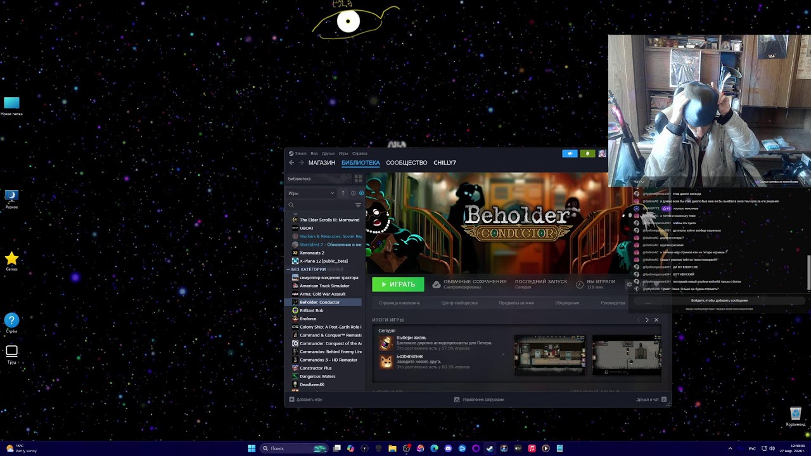The width and height of the screenshot is (811, 456).
Task: Click the playtime clock icon
Action: tap(579, 284)
